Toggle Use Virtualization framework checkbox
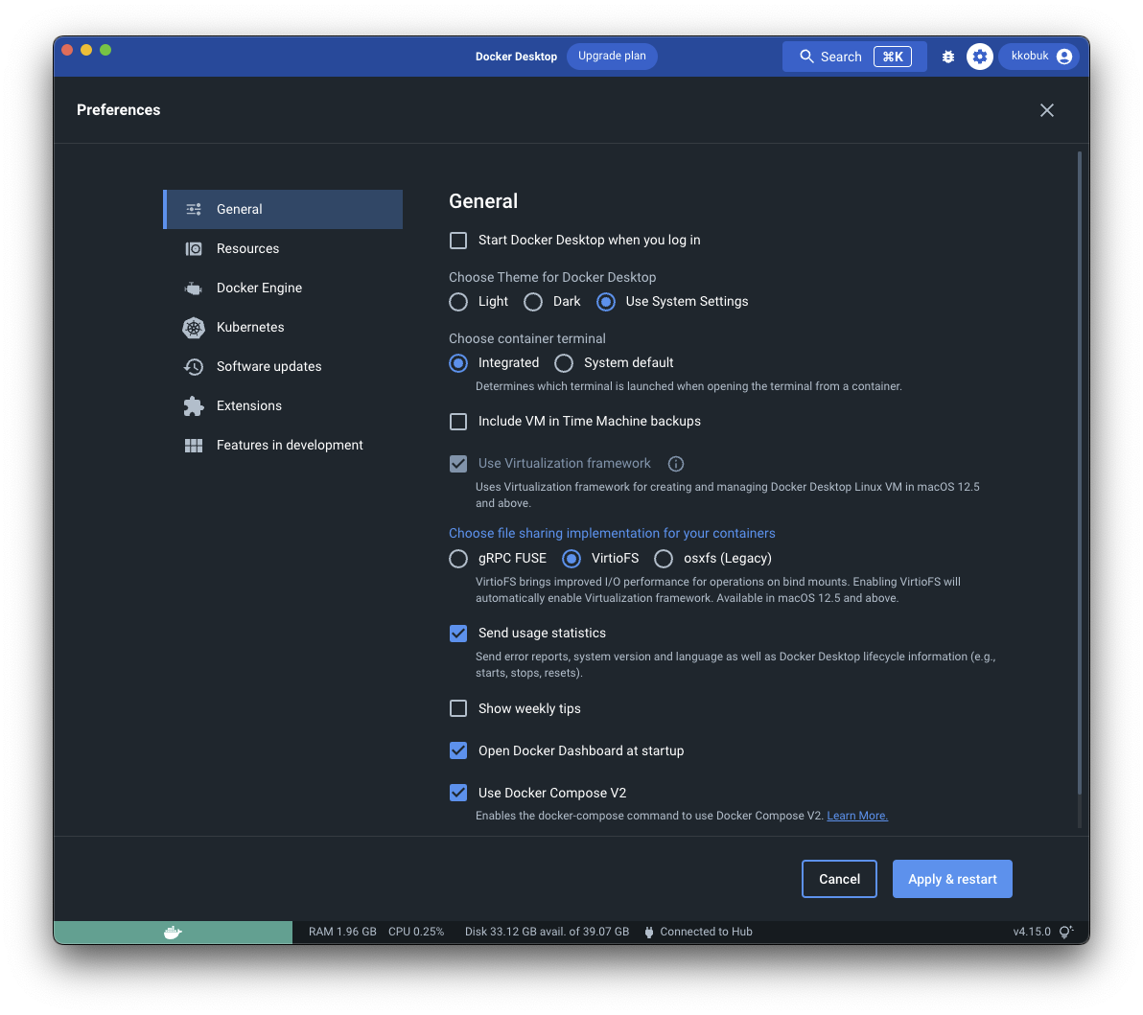The image size is (1143, 1015). 457,464
